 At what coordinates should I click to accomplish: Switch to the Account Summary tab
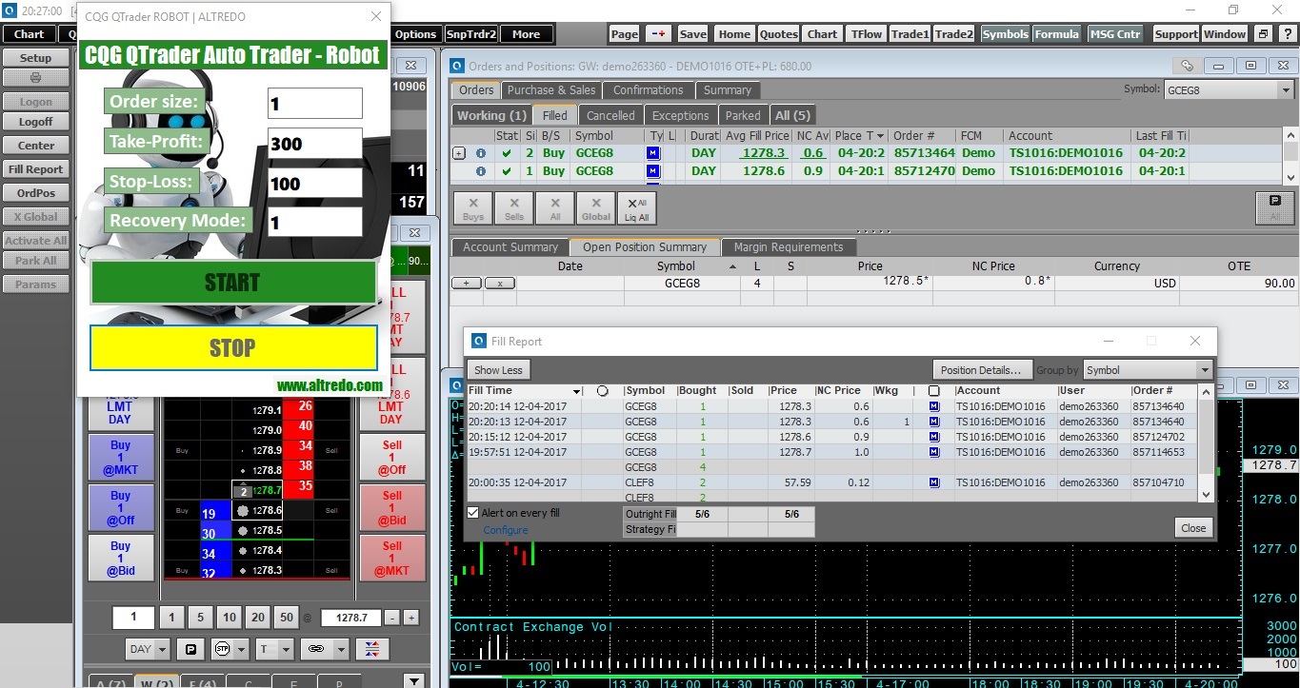coord(510,247)
